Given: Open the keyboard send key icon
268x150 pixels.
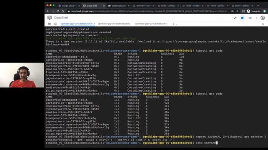Looking at the screenshot, I should point(49,24).
